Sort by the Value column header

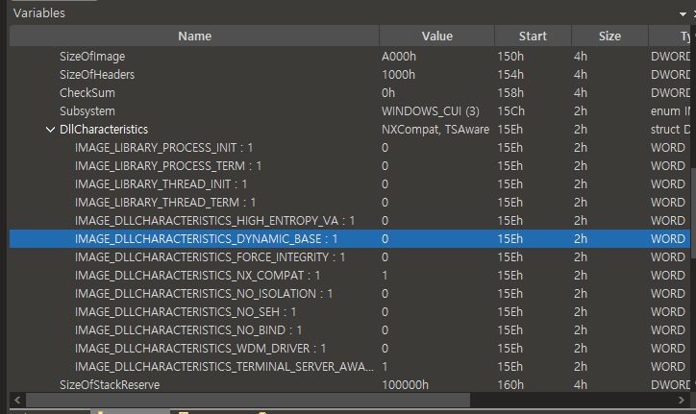[x=437, y=36]
